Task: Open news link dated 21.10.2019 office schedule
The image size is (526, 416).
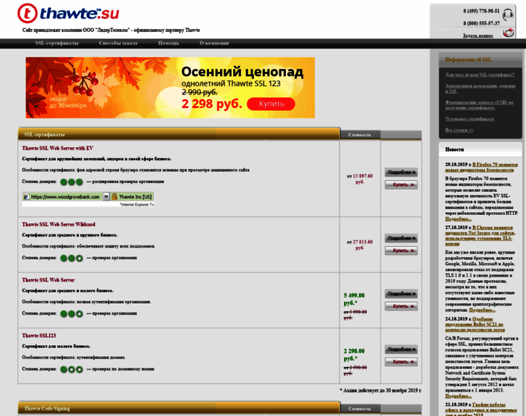Action: point(481,410)
